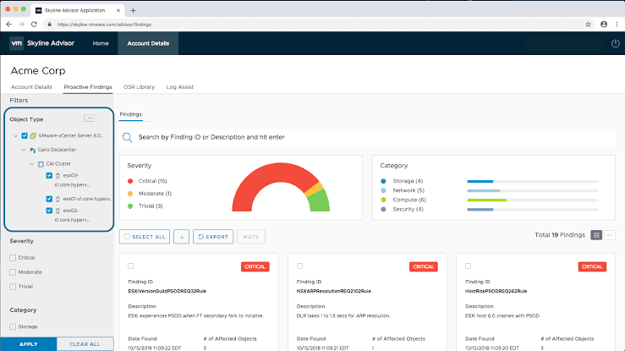Check the Moderate severity filter
Viewport: 625px width, 351px height.
click(x=13, y=272)
